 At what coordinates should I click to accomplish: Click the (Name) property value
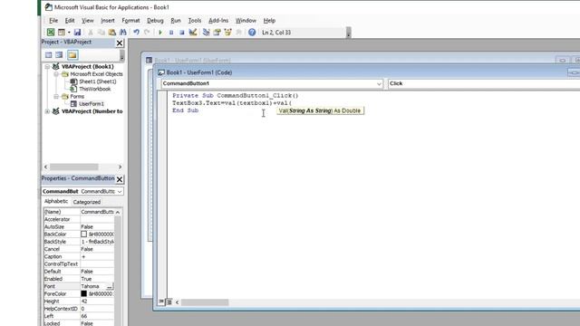click(x=97, y=212)
